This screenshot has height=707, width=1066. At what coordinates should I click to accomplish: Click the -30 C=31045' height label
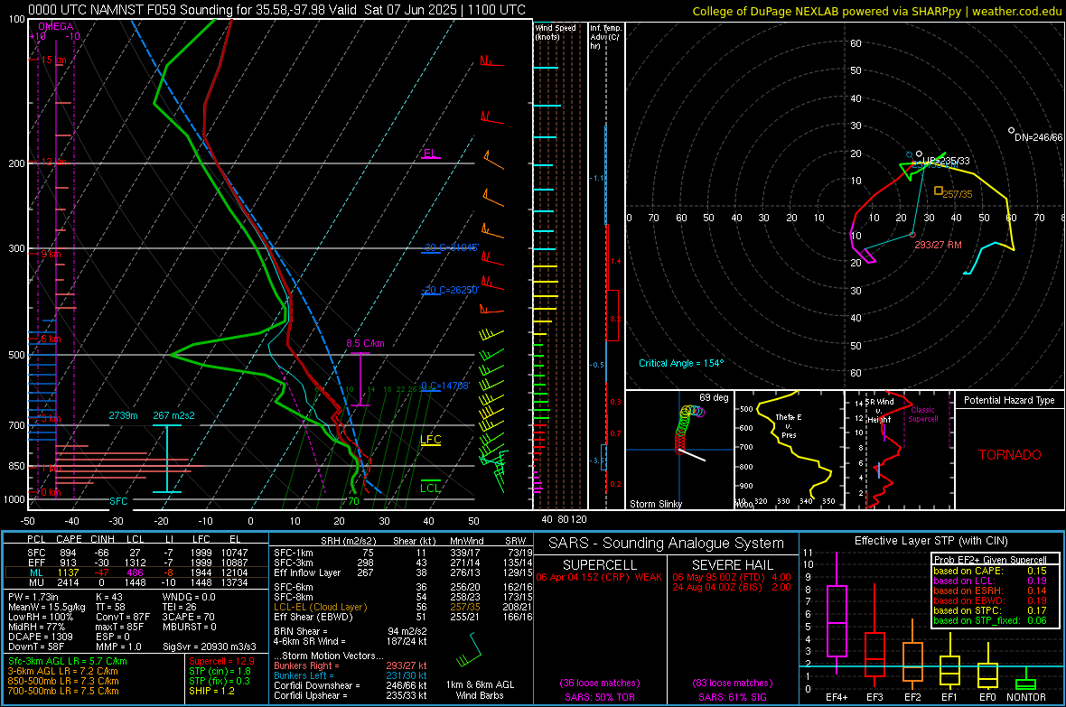(452, 247)
